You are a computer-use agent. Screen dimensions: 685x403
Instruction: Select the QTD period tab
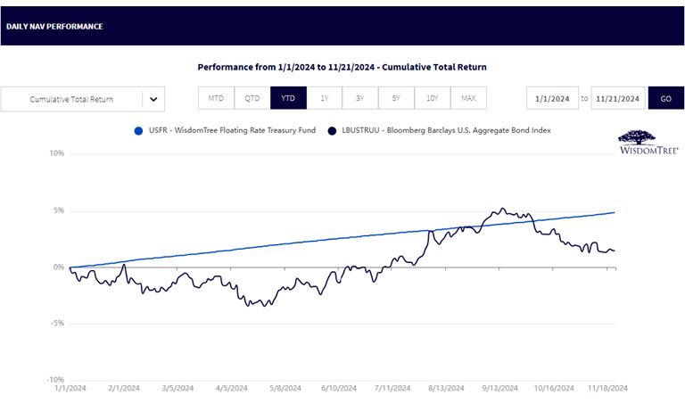point(252,98)
